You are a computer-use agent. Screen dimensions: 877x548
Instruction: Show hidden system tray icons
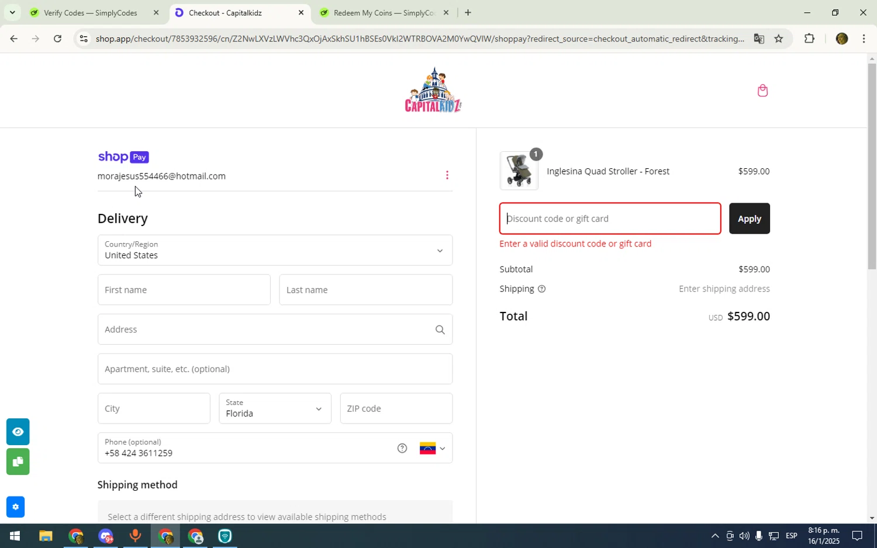714,536
